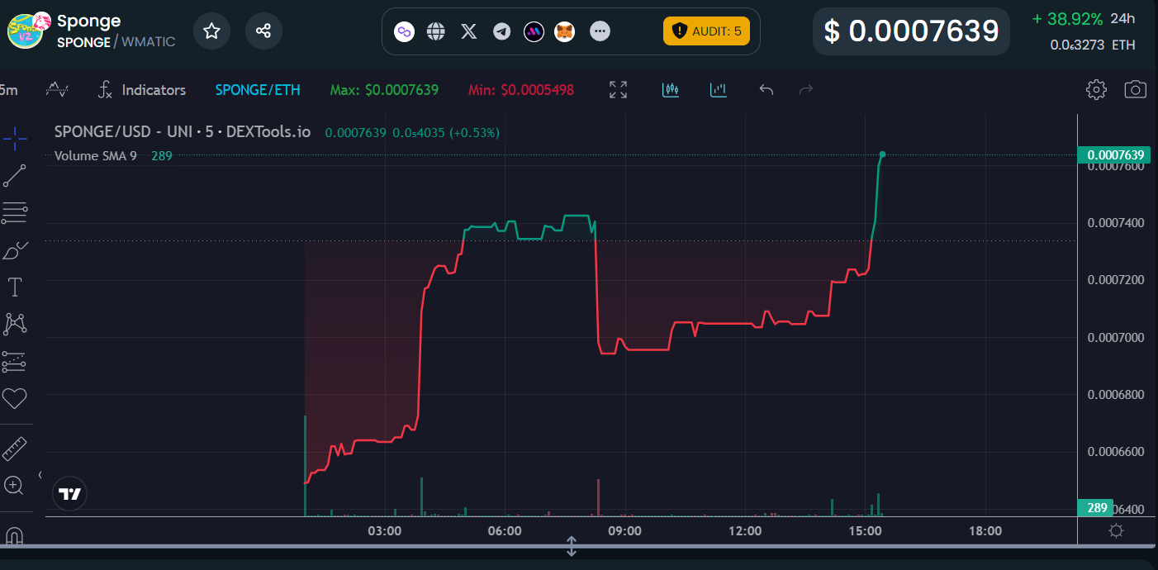Select the crosshair cursor tool
This screenshot has width=1158, height=570.
(x=15, y=139)
